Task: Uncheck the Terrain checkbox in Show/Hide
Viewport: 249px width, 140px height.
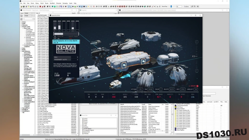Action: [83, 122]
